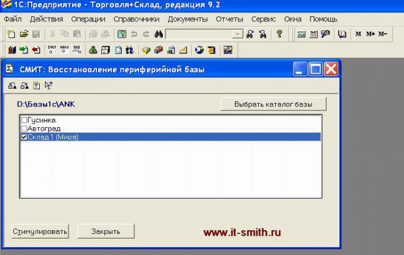Click the Print preview icon
Screen dimensions: 404x255
tap(106, 34)
